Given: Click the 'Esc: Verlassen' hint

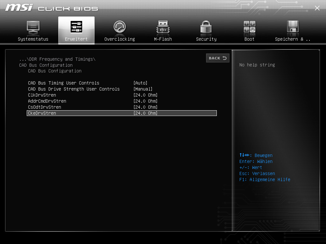Looking at the screenshot, I should pyautogui.click(x=257, y=173).
